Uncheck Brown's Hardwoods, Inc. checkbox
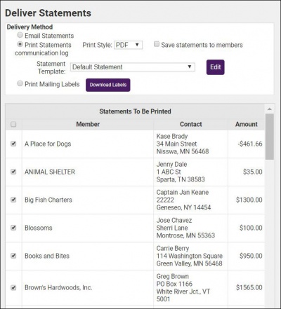The image size is (281, 309). 13,287
